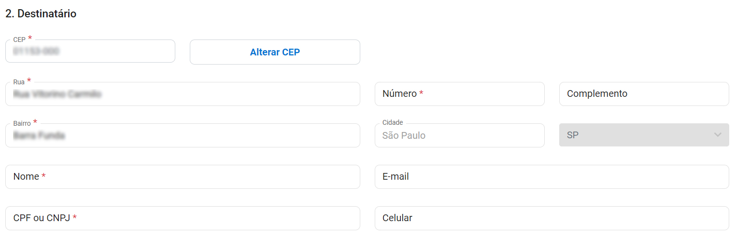Viewport: 735px width, 238px height.
Task: Click into the E-mail field
Action: (x=551, y=177)
